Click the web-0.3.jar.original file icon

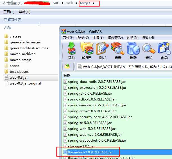coord(6,83)
